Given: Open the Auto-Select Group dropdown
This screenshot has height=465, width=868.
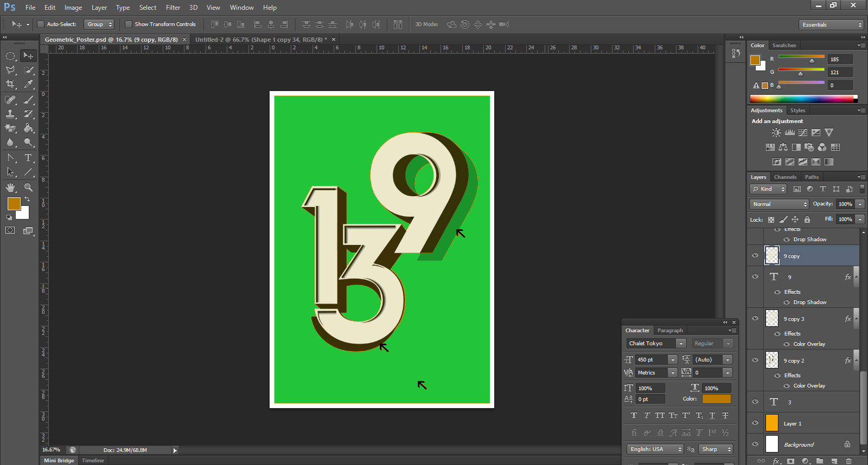Looking at the screenshot, I should 99,24.
